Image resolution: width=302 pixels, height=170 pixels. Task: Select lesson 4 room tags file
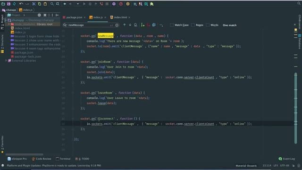click(x=35, y=48)
